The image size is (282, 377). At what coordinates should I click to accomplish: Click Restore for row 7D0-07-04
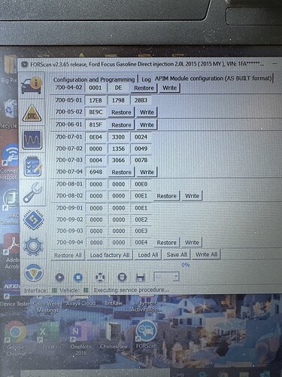pos(122,172)
